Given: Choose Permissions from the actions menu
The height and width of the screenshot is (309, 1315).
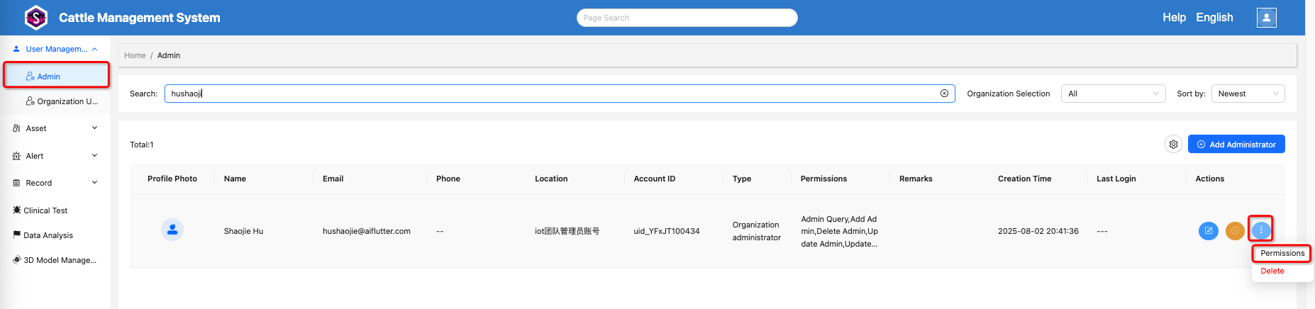Looking at the screenshot, I should [x=1282, y=253].
